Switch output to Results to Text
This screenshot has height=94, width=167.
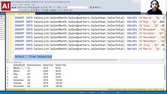51,10
